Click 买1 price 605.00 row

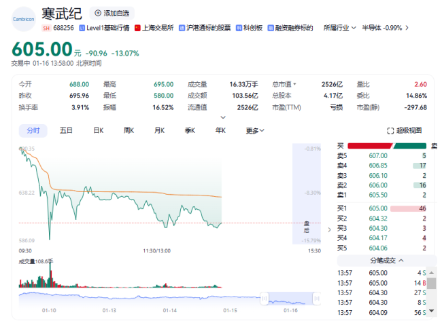click(x=381, y=208)
